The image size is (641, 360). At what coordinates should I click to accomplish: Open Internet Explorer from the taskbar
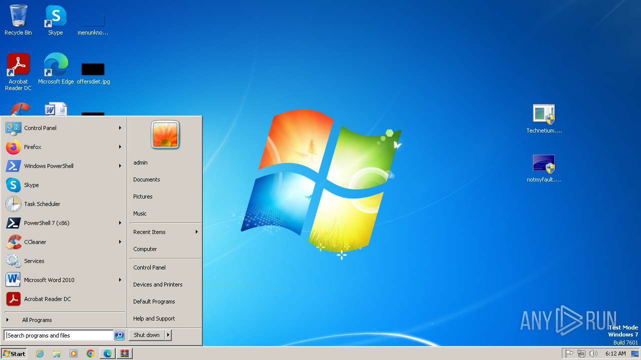point(40,353)
